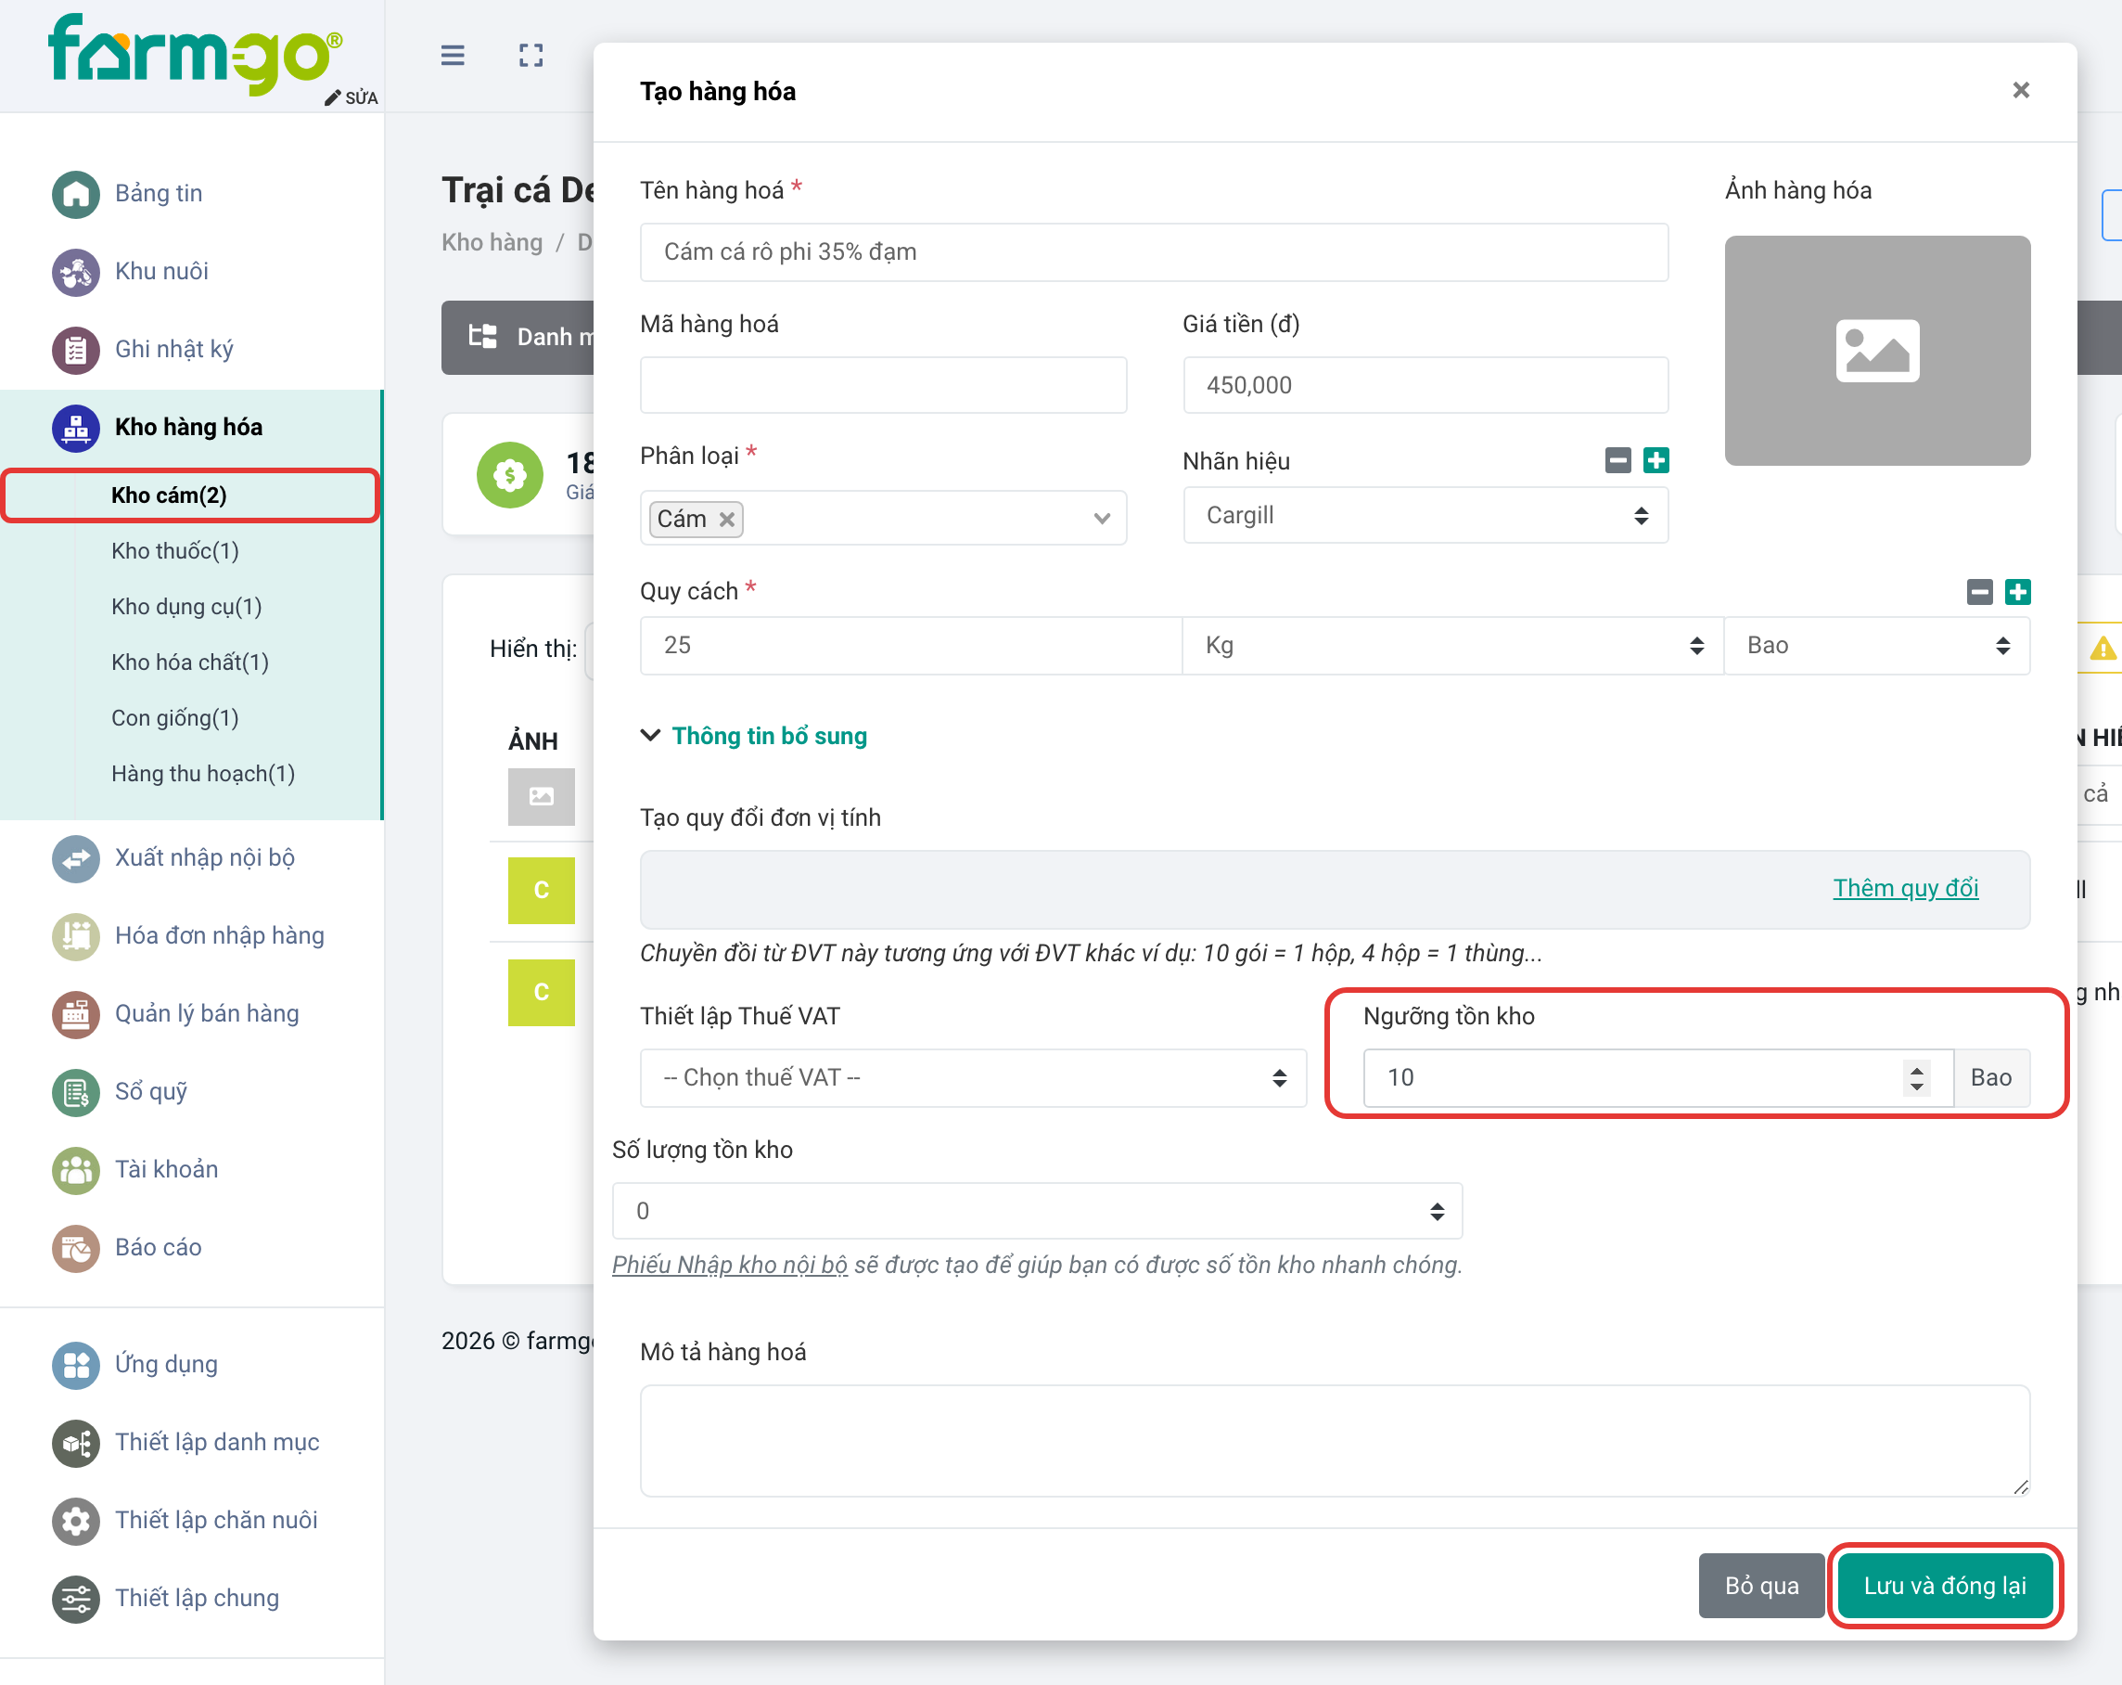Open Sổ quỹ sidebar icon
Image resolution: width=2122 pixels, height=1685 pixels.
coord(76,1091)
